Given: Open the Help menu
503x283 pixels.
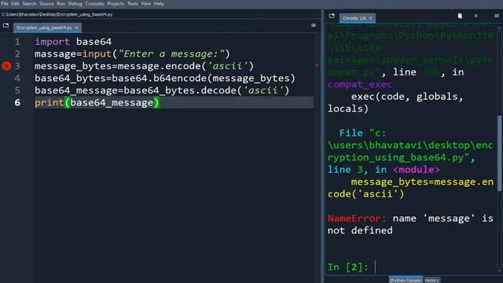Looking at the screenshot, I should (x=159, y=3).
